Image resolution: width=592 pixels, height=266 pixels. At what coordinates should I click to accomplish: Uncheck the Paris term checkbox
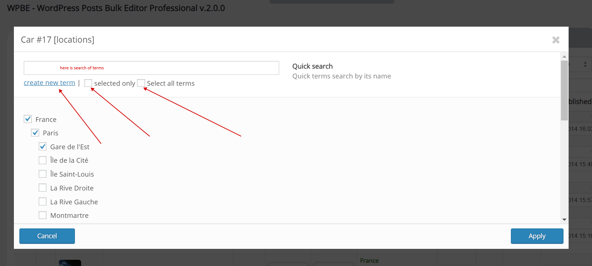(x=35, y=133)
